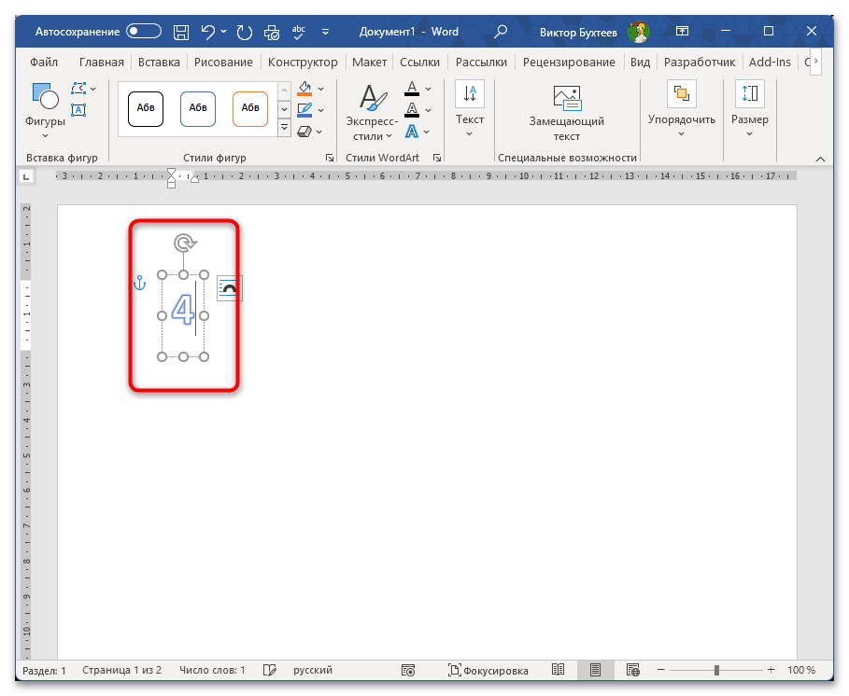The image size is (849, 696).
Task: Click the Замещающий текст button
Action: click(566, 113)
